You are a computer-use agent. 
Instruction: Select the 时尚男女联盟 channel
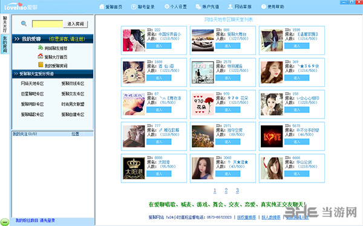73,105
